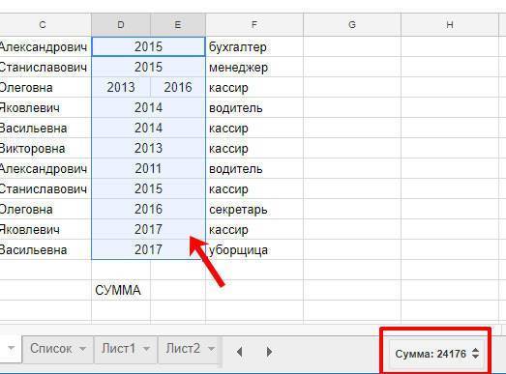
Task: Select column E header
Action: [178, 25]
